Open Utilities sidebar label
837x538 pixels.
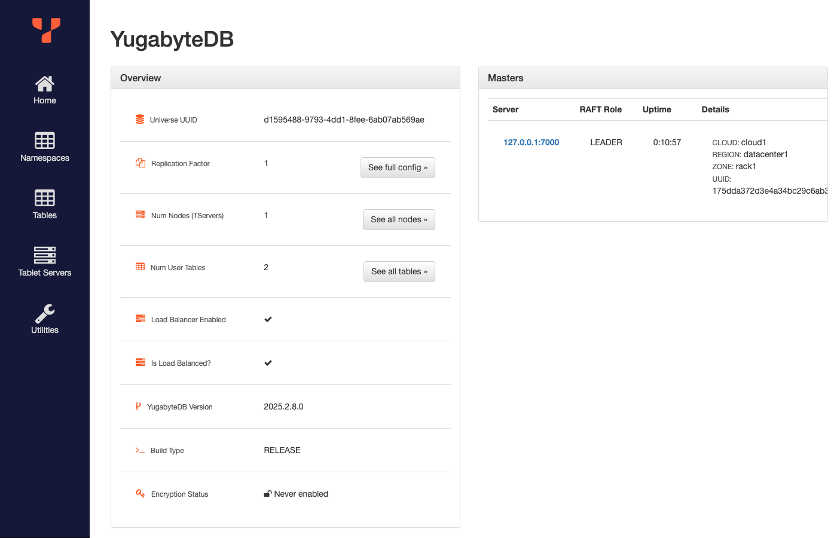click(45, 330)
